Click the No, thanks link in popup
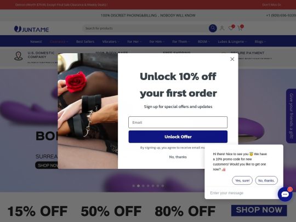This screenshot has width=296, height=222. tap(178, 157)
